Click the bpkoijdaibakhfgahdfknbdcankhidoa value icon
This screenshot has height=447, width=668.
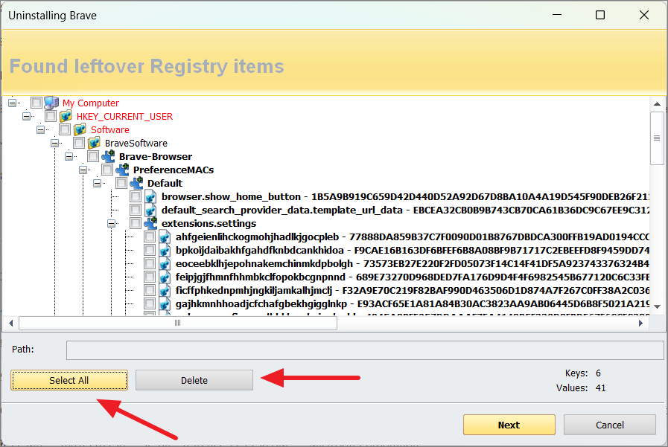165,250
